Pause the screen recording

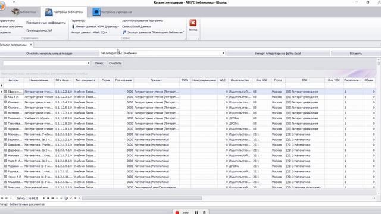pos(196,213)
